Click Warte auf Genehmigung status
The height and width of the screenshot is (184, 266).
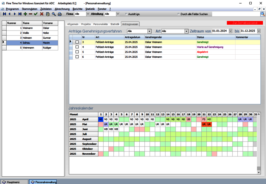click(210, 47)
